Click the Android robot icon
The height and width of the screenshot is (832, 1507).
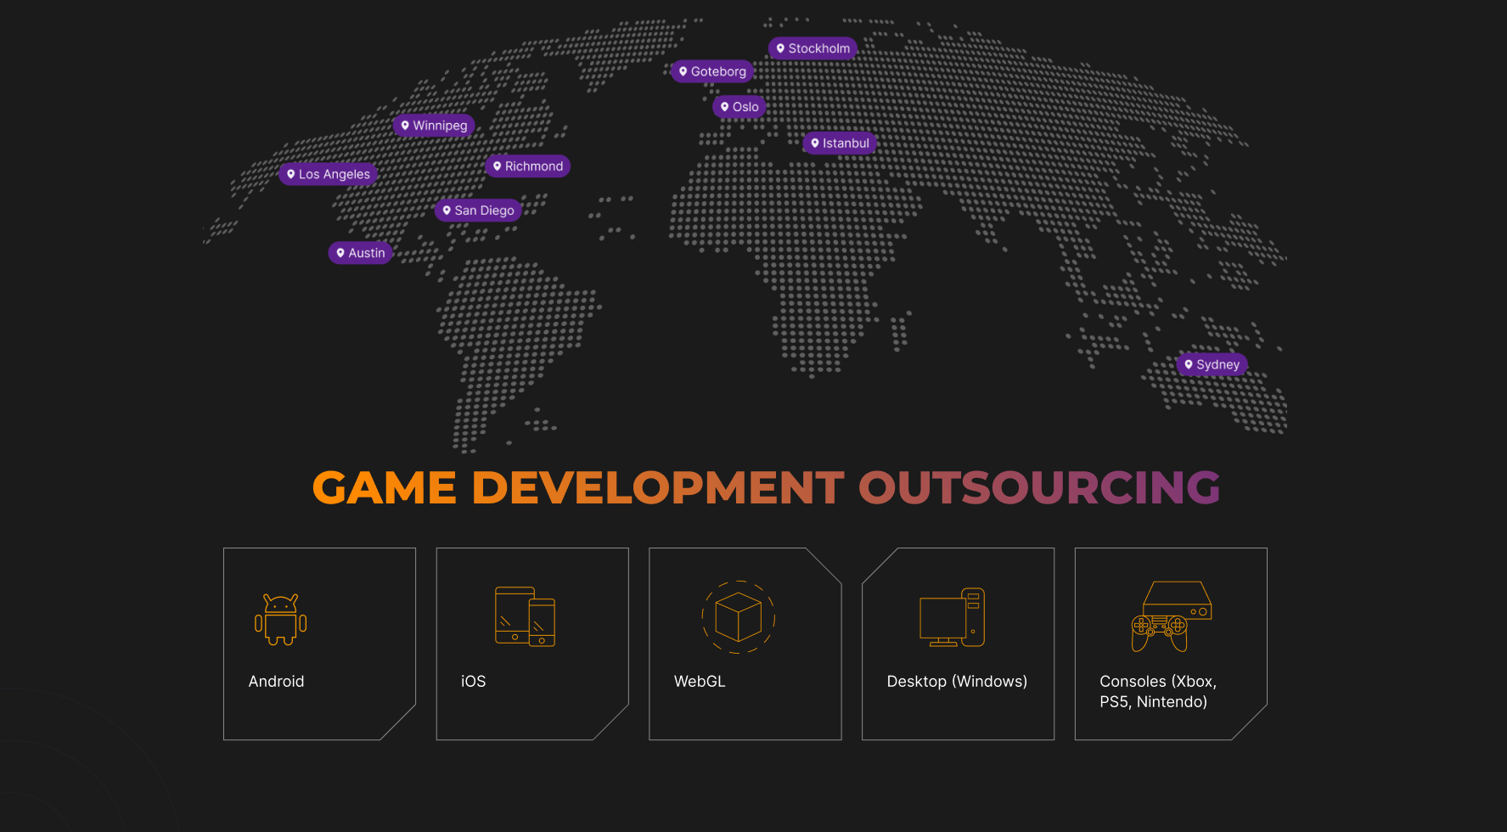tap(280, 620)
